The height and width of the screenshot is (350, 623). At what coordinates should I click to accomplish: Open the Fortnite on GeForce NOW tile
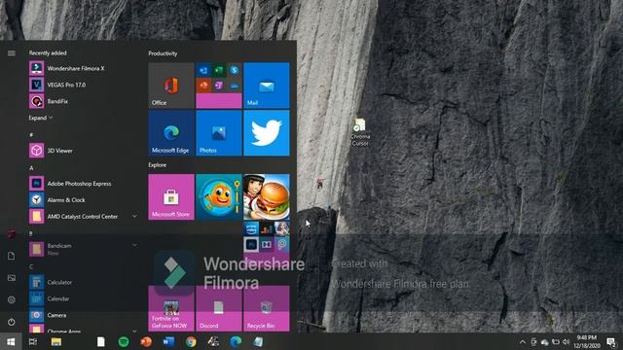click(x=171, y=308)
